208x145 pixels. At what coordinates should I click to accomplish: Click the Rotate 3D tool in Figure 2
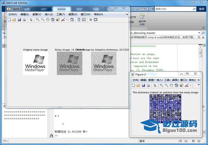(177, 85)
